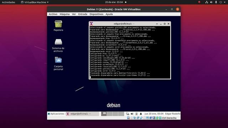Image resolution: width=228 pixels, height=128 pixels.
Task: Click the display settings icon in VirtualBox status bar
Action: pyautogui.click(x=147, y=118)
